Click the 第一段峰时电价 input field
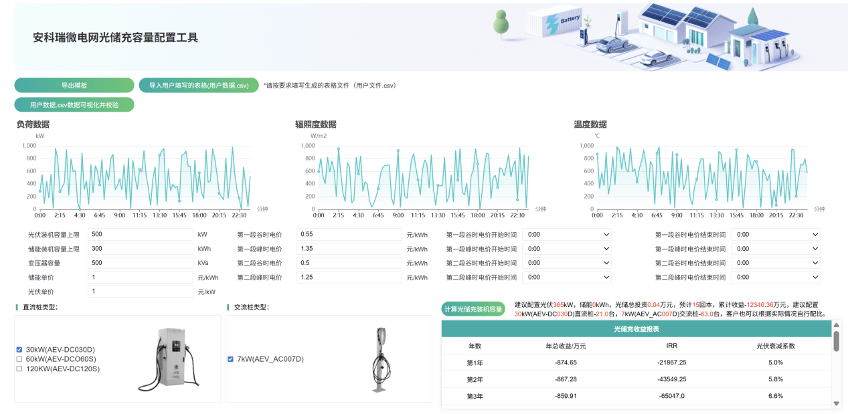Screen dimensions: 848x414 pos(349,249)
